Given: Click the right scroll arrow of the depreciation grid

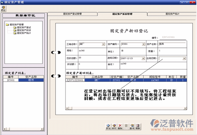Looking at the screenshot, I should click(x=185, y=108).
